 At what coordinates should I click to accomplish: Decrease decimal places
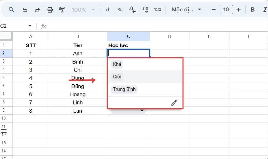(x=132, y=10)
